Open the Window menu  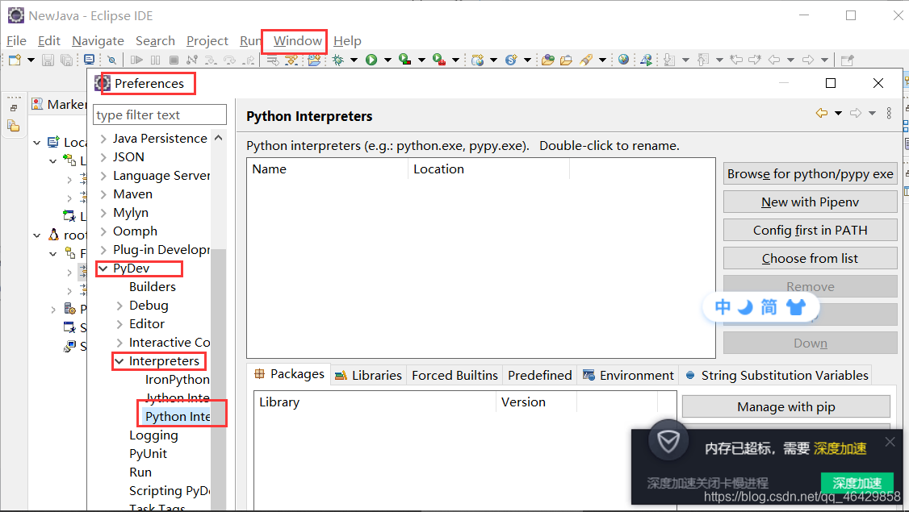[297, 41]
